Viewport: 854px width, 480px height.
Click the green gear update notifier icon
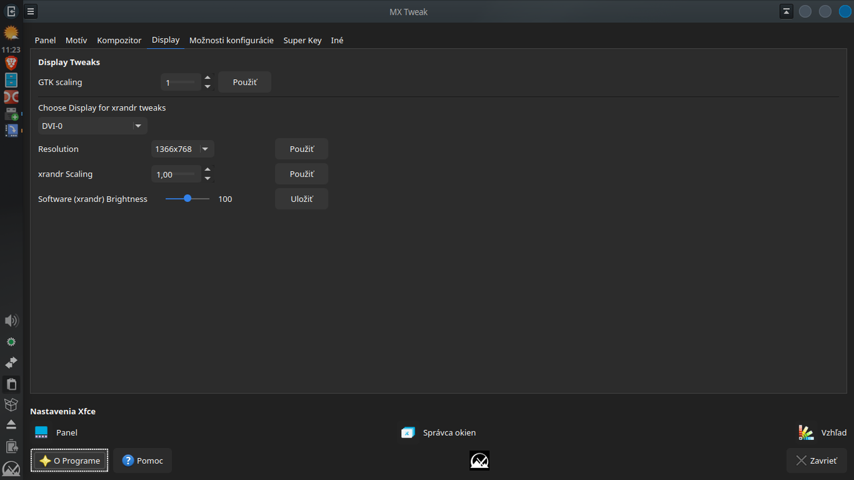pos(11,342)
